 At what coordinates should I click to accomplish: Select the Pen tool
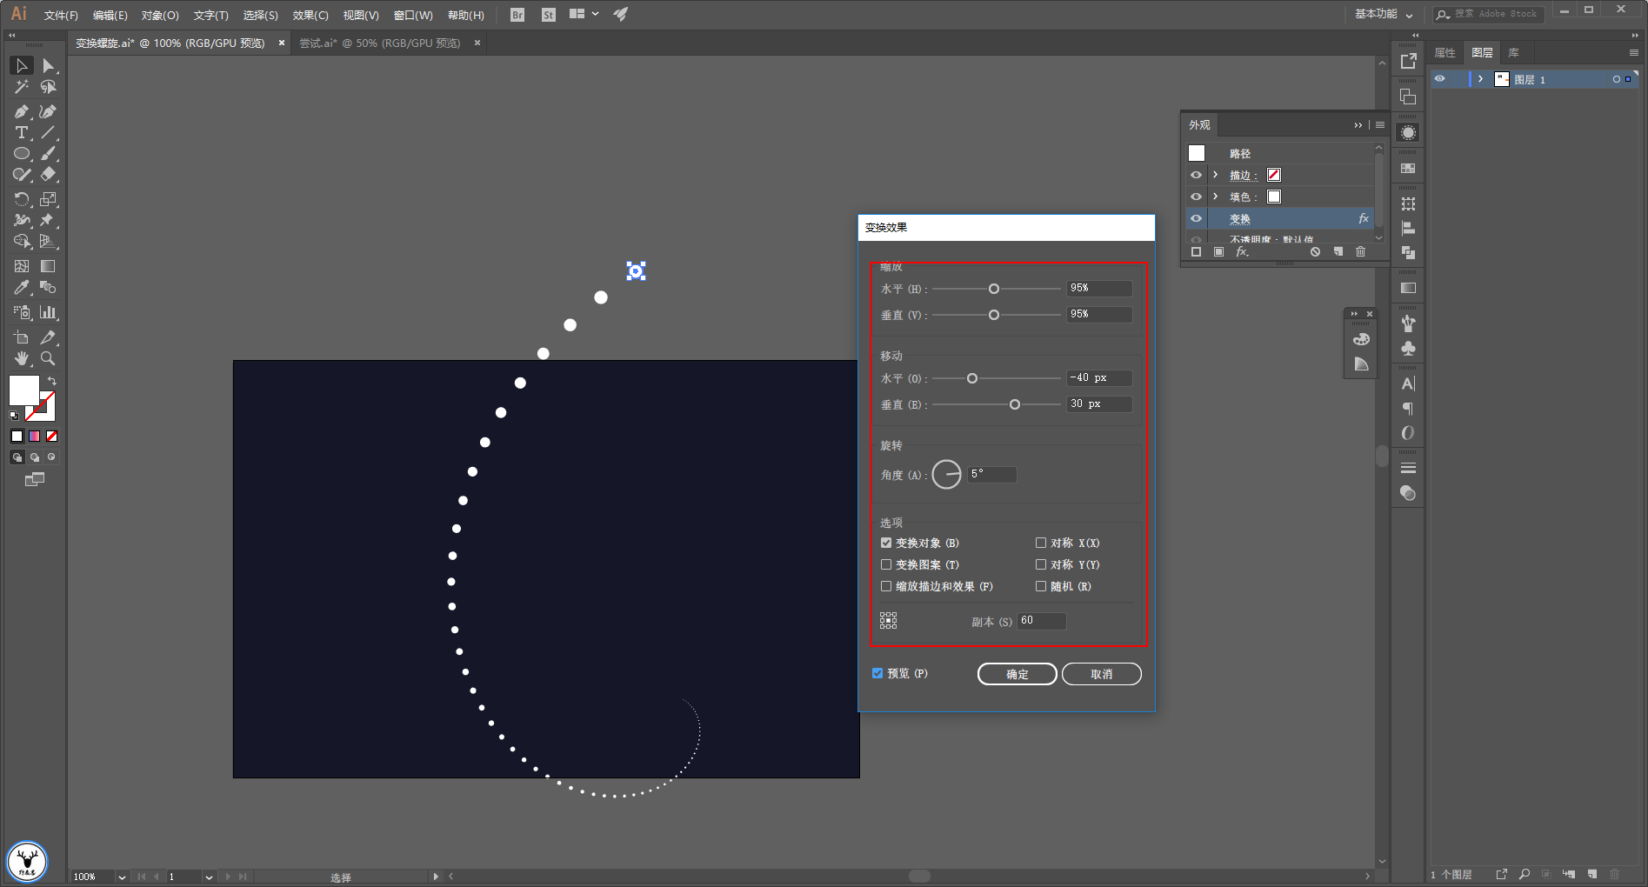pos(22,111)
